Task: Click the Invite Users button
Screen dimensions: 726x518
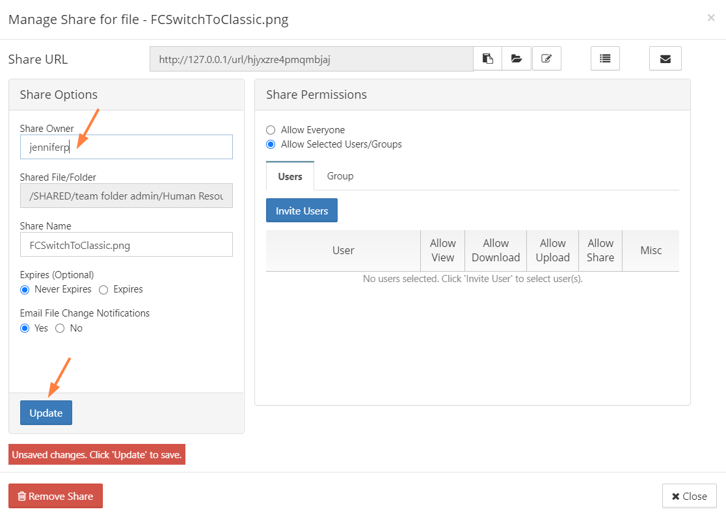Action: point(301,211)
